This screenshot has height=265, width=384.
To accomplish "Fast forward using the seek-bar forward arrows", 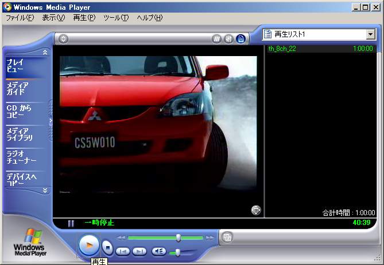I will [x=210, y=238].
